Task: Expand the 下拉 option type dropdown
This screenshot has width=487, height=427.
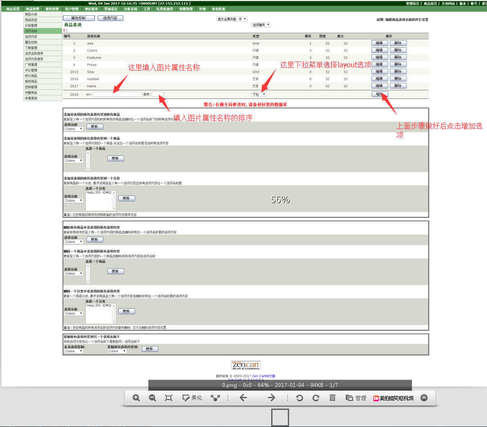Action: [259, 94]
